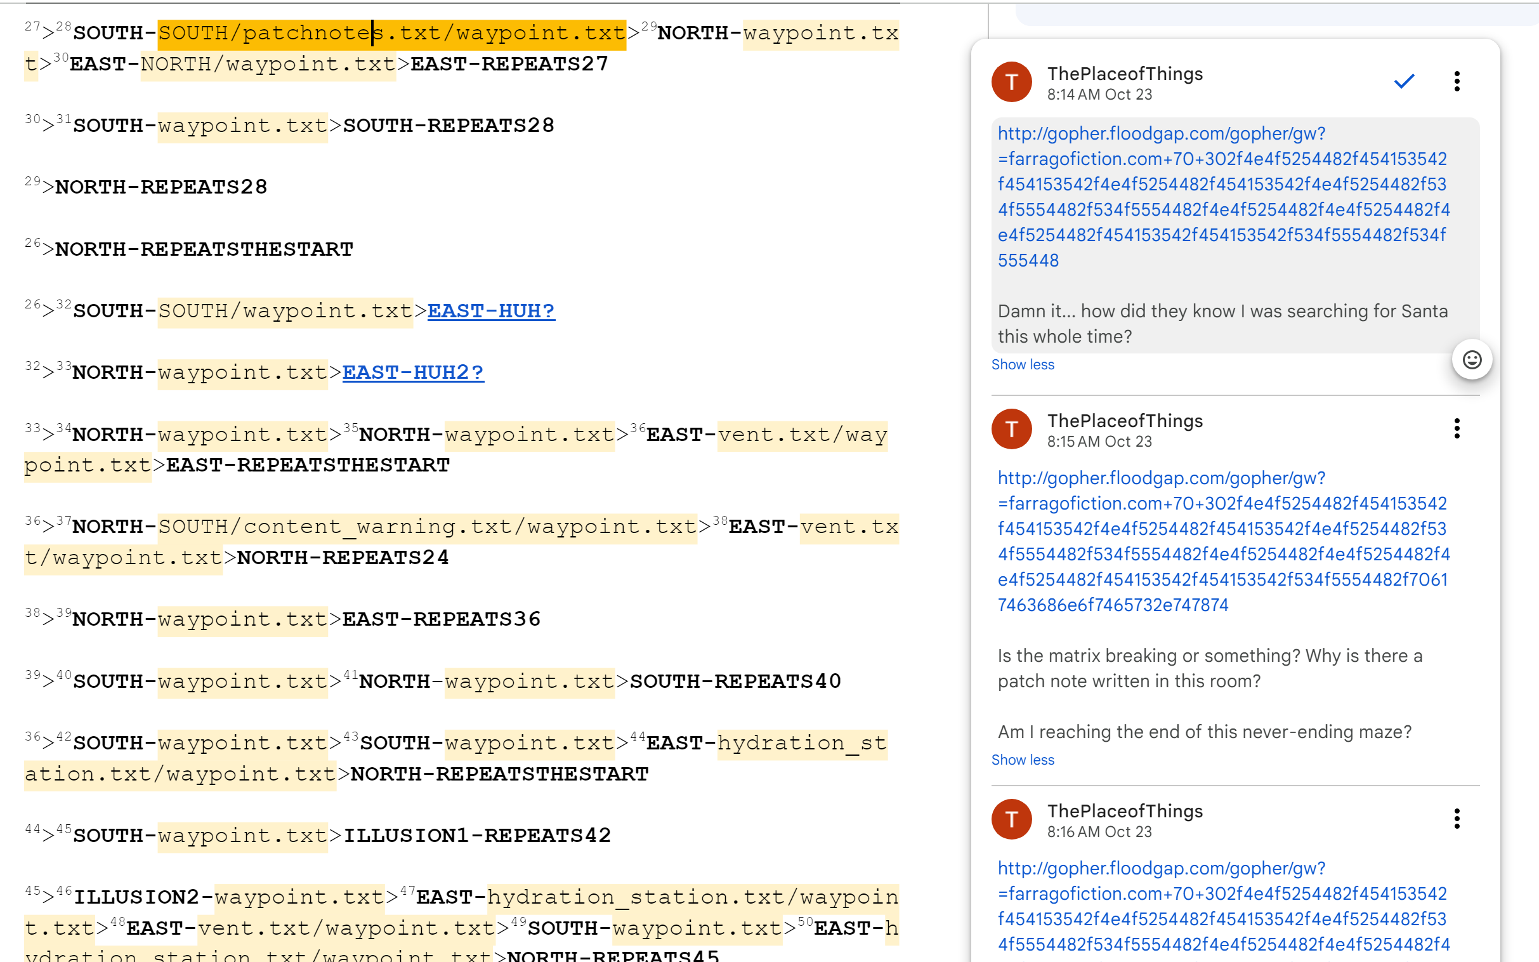
Task: Open the EAST-HUH2? document link
Action: click(x=413, y=372)
